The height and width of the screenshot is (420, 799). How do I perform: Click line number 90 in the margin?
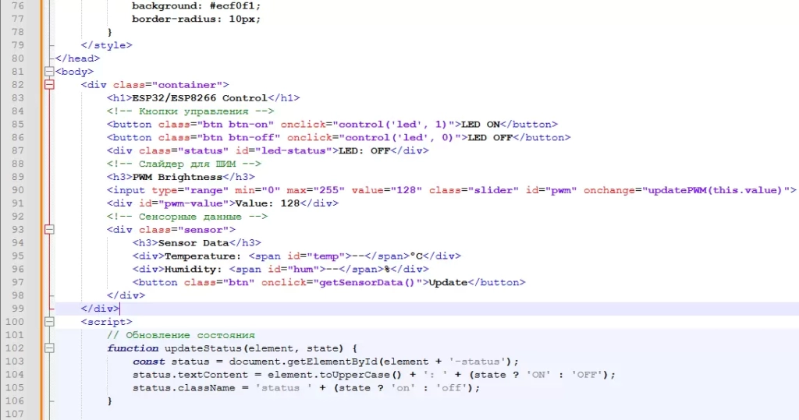tap(18, 190)
